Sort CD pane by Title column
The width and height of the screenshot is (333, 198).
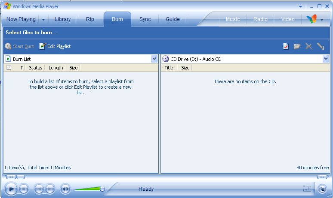[169, 68]
